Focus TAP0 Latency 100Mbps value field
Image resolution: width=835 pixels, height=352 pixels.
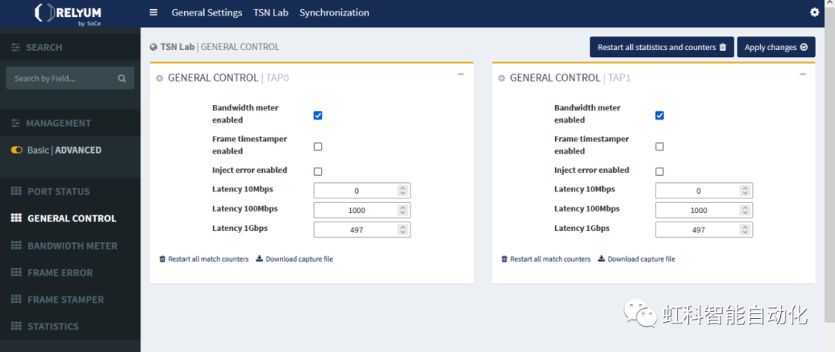point(362,210)
